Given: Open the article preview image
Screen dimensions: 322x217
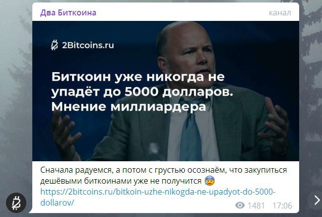Looking at the screenshot, I should click(165, 91).
